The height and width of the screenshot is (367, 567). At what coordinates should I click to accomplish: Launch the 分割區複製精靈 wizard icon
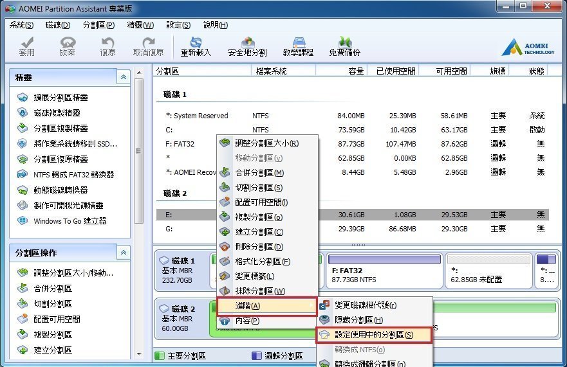tap(23, 129)
